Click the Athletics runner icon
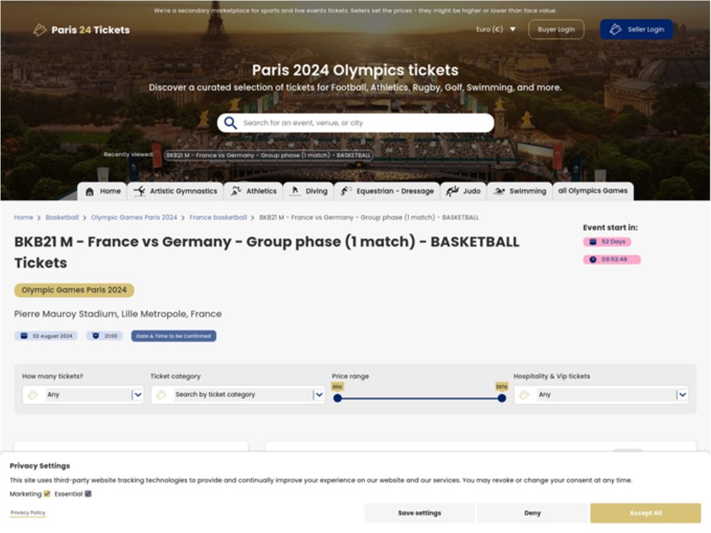The width and height of the screenshot is (711, 533). pyautogui.click(x=236, y=192)
